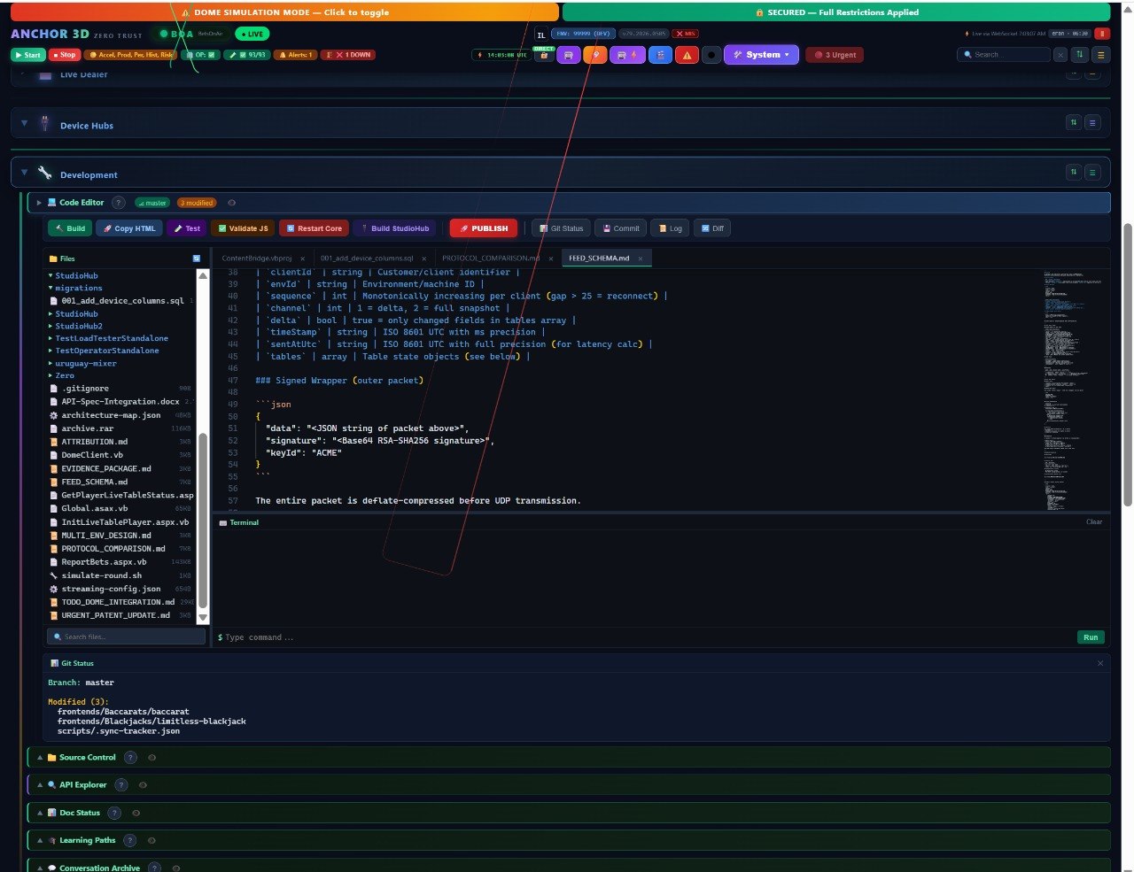Open the hamburger menu beside Search
The height and width of the screenshot is (872, 1134).
point(1101,55)
